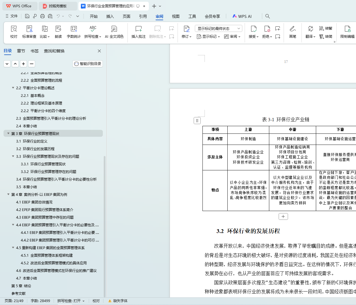Click the search magnifier icon
Screen dimensions: 356x305
click(268, 16)
